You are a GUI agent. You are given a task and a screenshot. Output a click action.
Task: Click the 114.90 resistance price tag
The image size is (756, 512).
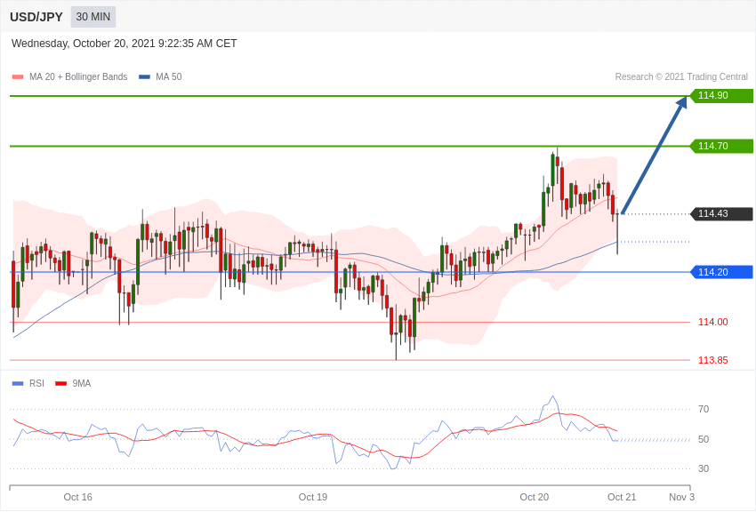(721, 95)
